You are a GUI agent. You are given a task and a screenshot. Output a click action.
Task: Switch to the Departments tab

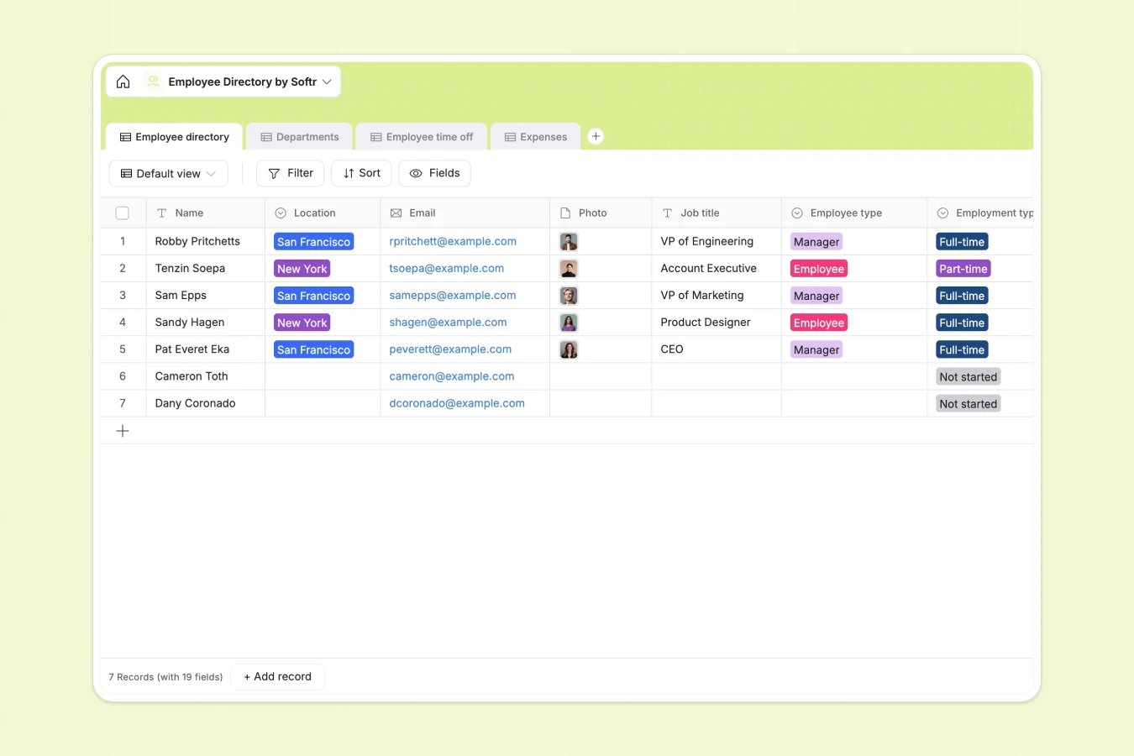pos(299,136)
